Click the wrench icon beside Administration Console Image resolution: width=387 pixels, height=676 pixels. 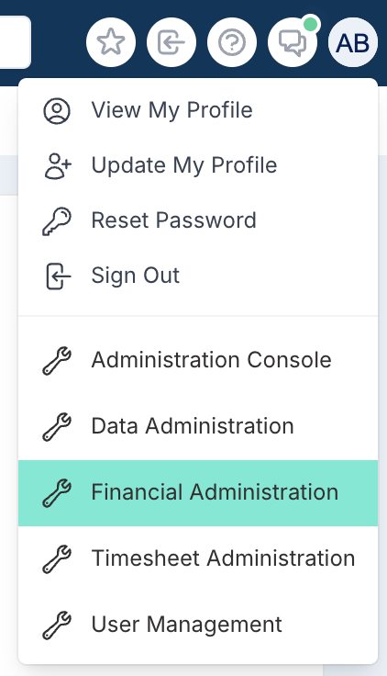(x=57, y=361)
